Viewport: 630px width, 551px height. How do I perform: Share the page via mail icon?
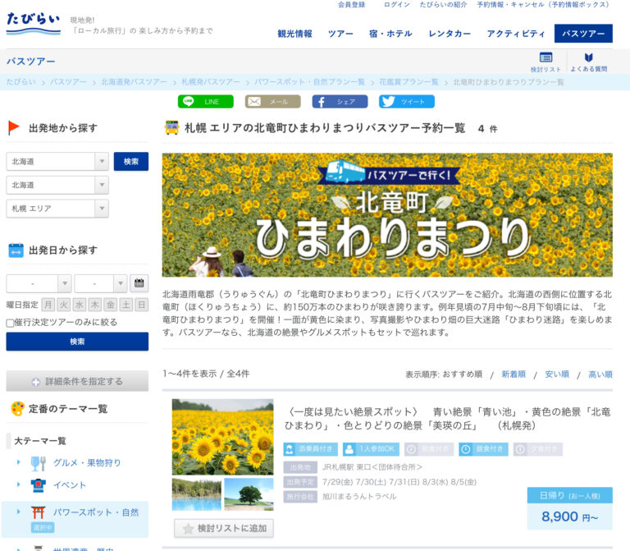[x=272, y=102]
